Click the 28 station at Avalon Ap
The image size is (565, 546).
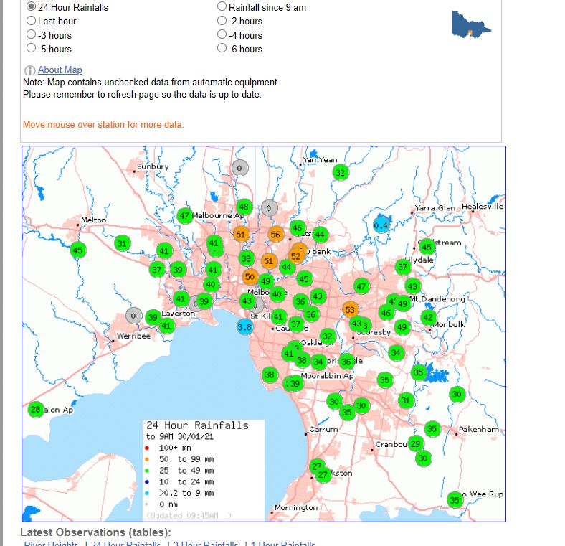point(36,410)
